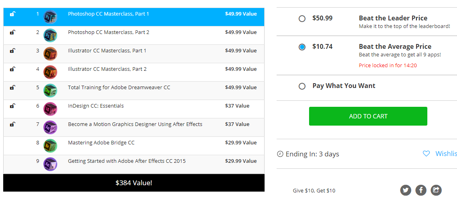The width and height of the screenshot is (457, 200).
Task: Click the Wishlist heart icon
Action: [427, 154]
